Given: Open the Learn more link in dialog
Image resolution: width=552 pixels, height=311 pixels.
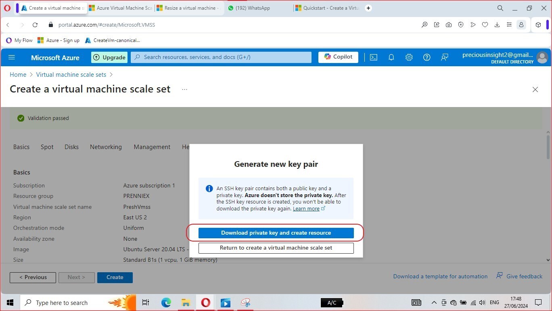Looking at the screenshot, I should (306, 209).
